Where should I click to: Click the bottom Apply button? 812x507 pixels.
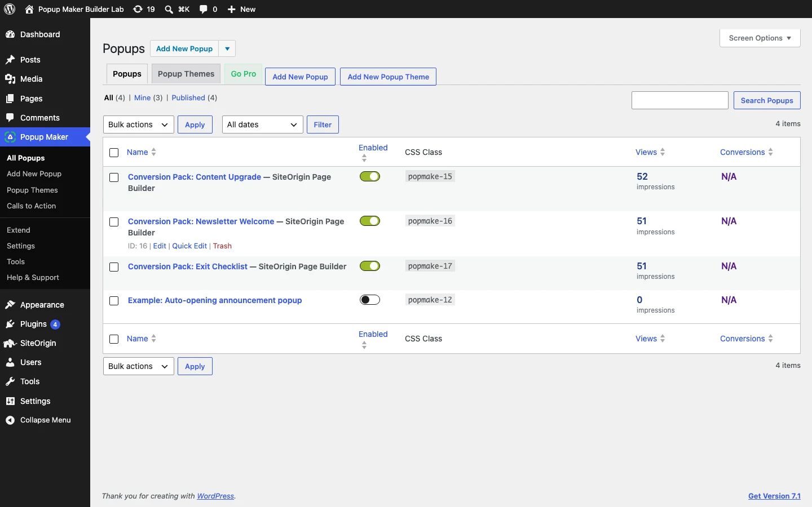pyautogui.click(x=195, y=366)
